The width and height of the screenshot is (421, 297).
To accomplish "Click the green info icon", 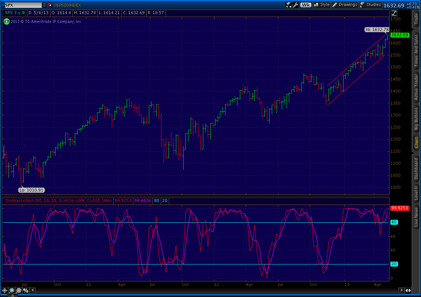I will coord(6,21).
